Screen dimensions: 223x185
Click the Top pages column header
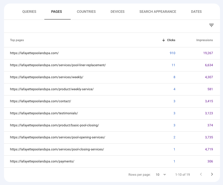(x=17, y=40)
